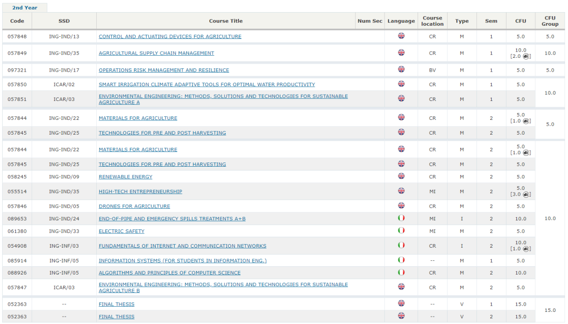Click UK flag in Environmental Engineering B row
The width and height of the screenshot is (568, 324).
[401, 287]
